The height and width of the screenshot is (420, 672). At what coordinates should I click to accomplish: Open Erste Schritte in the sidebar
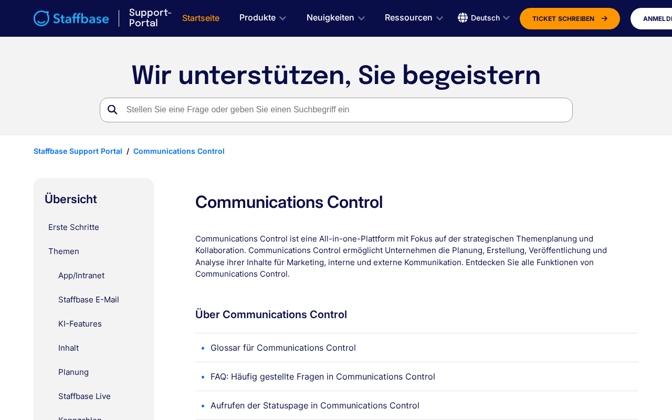[73, 227]
